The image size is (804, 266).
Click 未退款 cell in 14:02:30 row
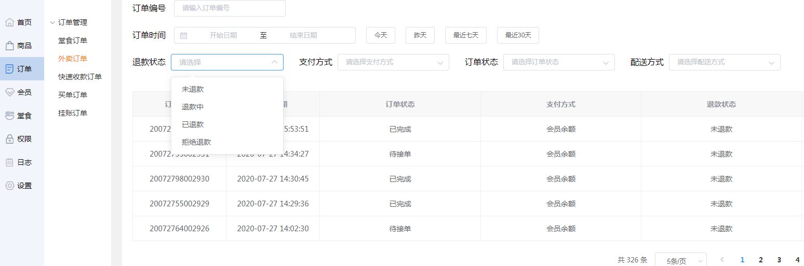(x=721, y=229)
